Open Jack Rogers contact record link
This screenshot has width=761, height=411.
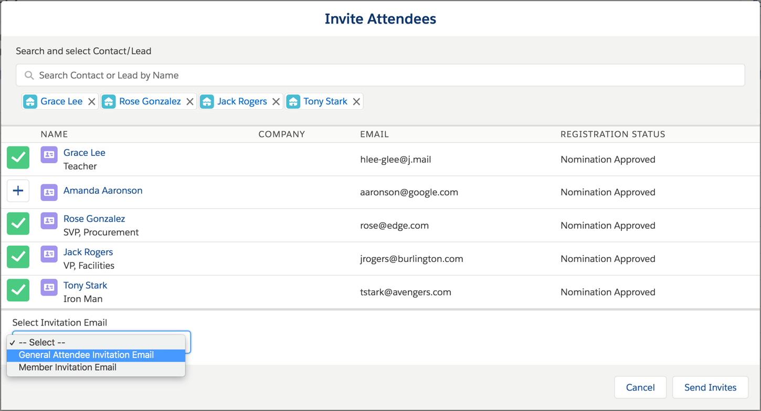tap(88, 252)
